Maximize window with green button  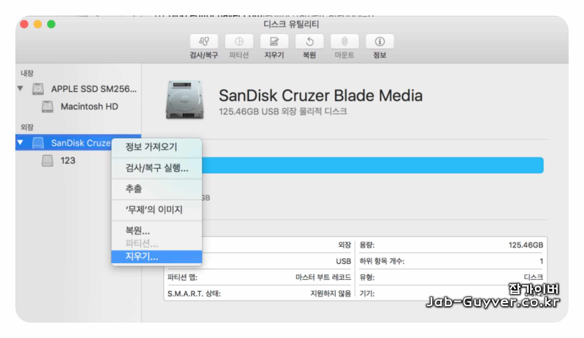tap(51, 24)
